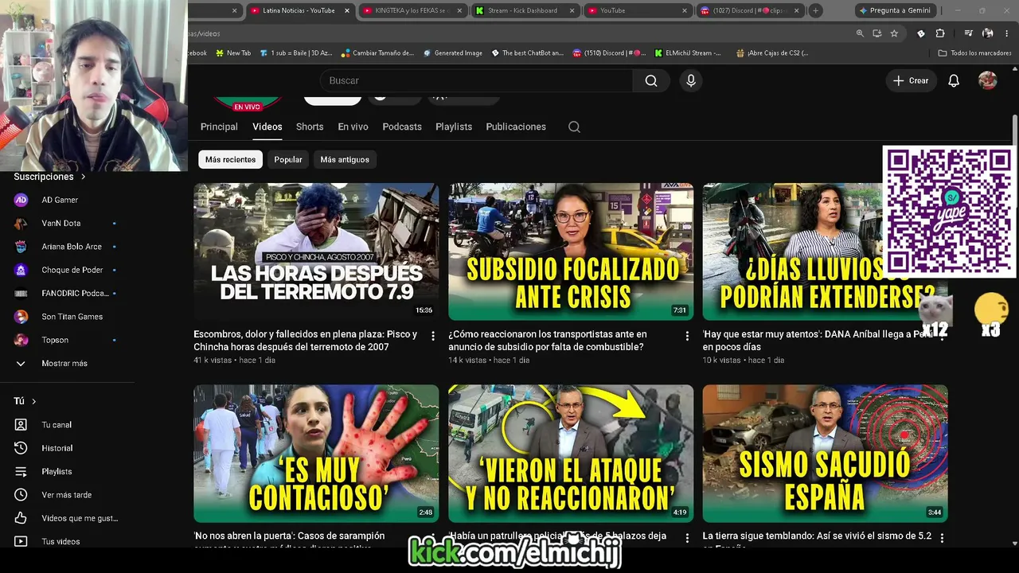Open ELMichiJ Stream bookmark
The image size is (1019, 573).
(689, 53)
